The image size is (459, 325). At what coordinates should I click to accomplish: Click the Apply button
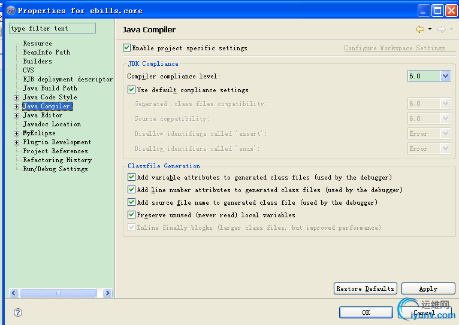tap(428, 288)
